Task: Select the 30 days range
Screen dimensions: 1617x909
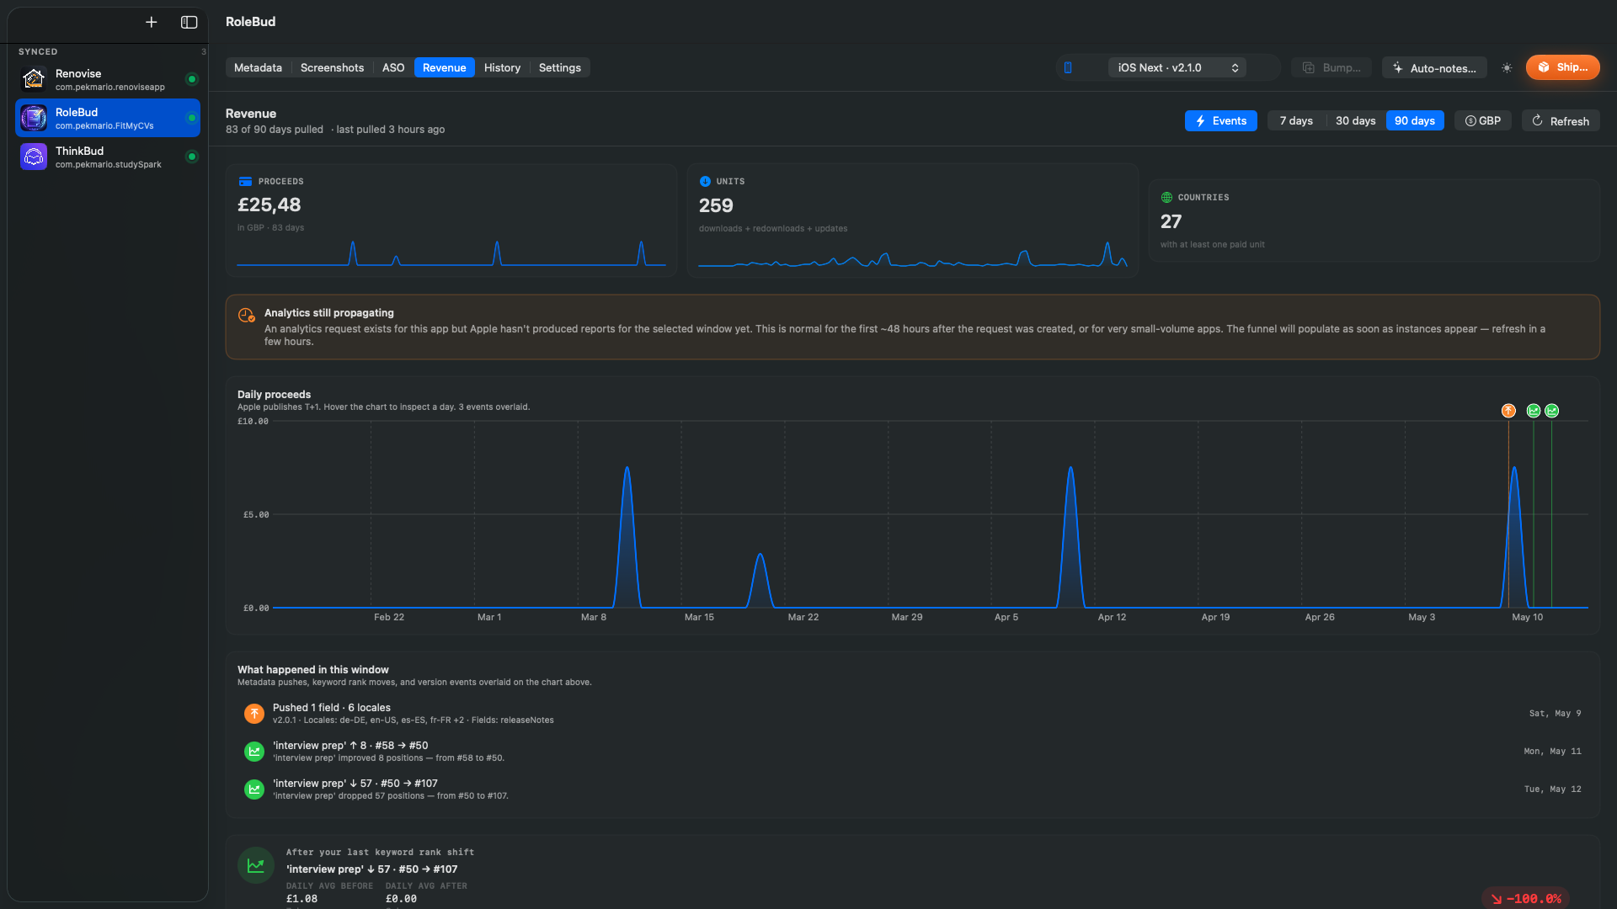Action: point(1355,120)
